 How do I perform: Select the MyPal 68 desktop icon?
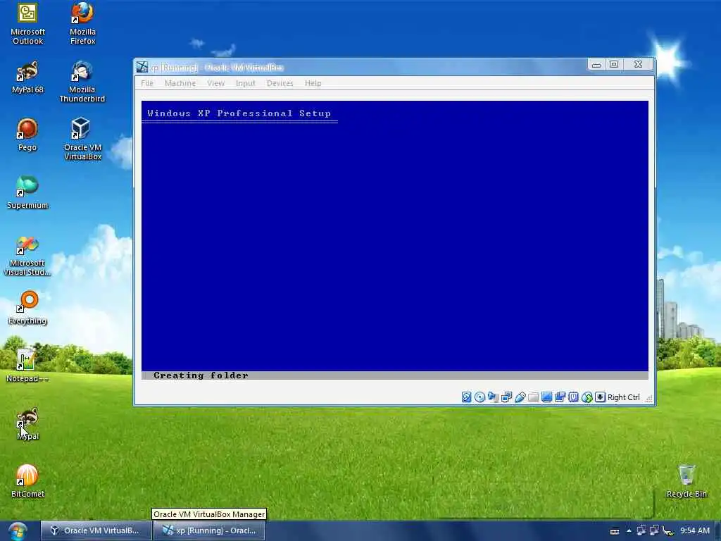click(27, 77)
